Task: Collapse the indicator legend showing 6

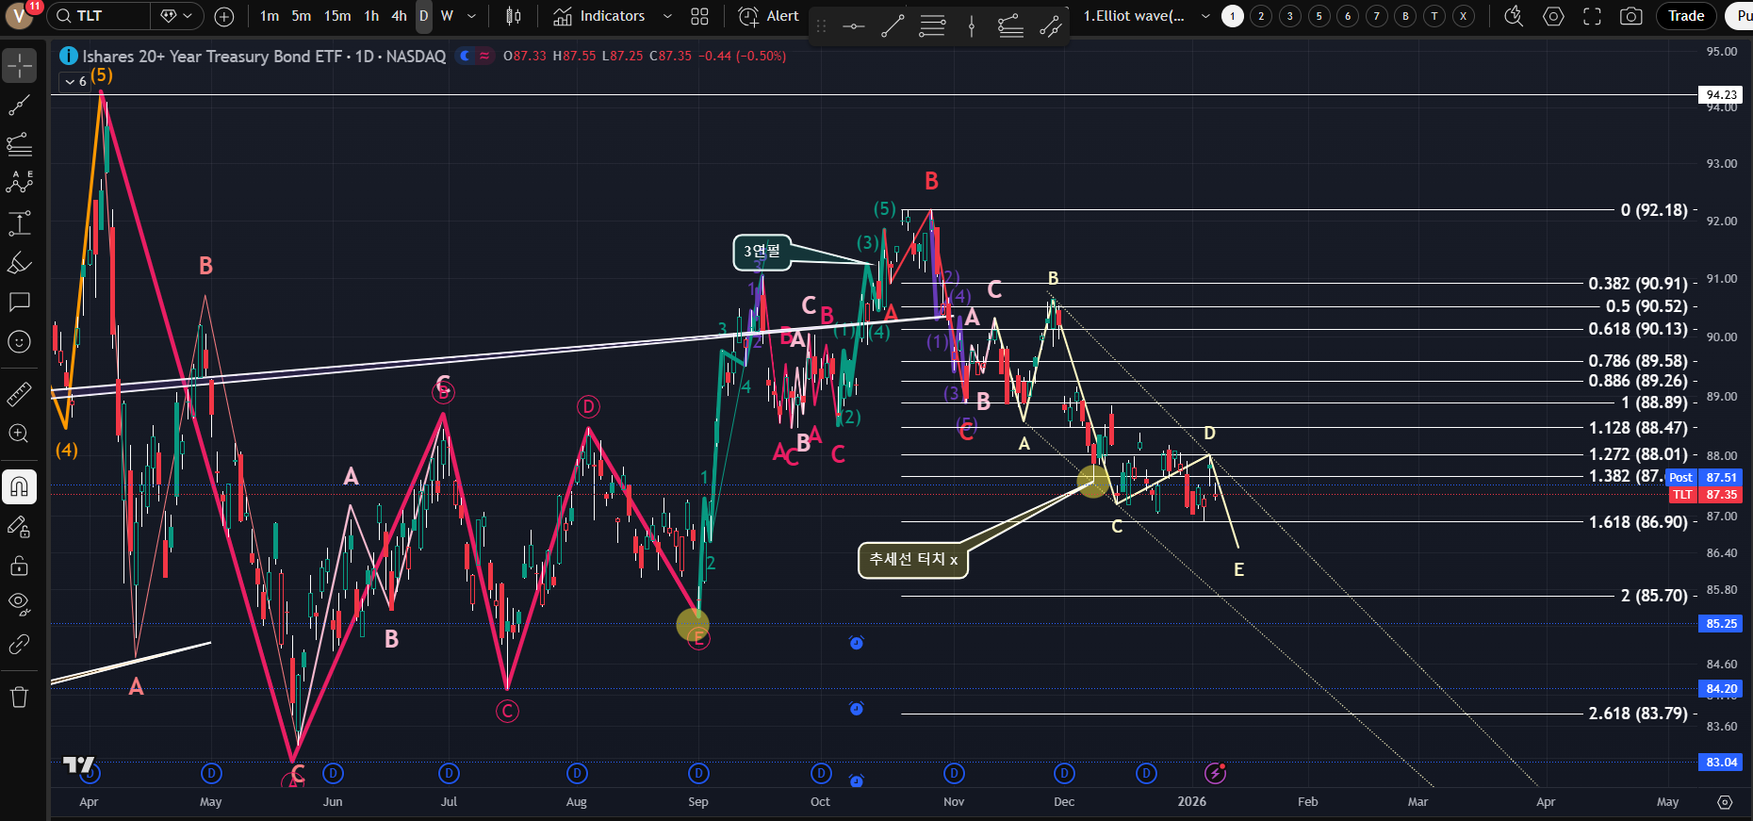Action: pos(70,82)
